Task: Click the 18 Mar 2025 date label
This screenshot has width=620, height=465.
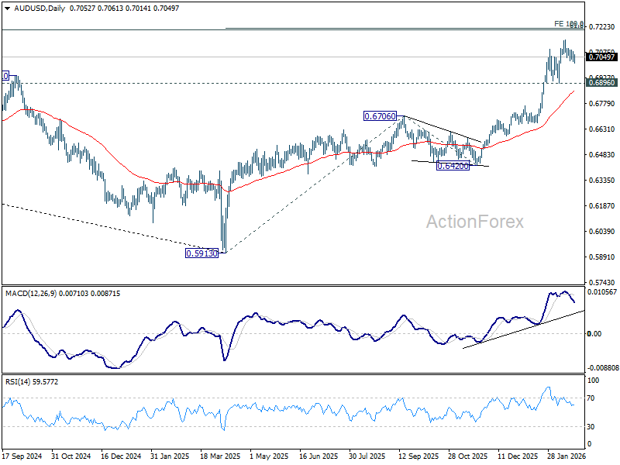Action: 220,456
